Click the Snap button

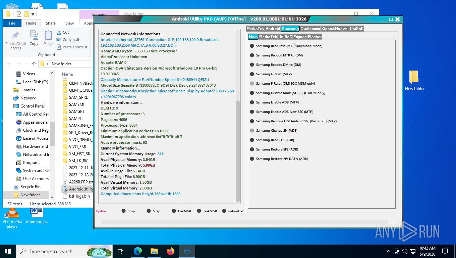[x=154, y=211]
